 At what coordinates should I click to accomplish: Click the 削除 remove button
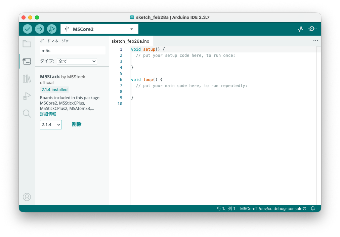click(x=77, y=124)
